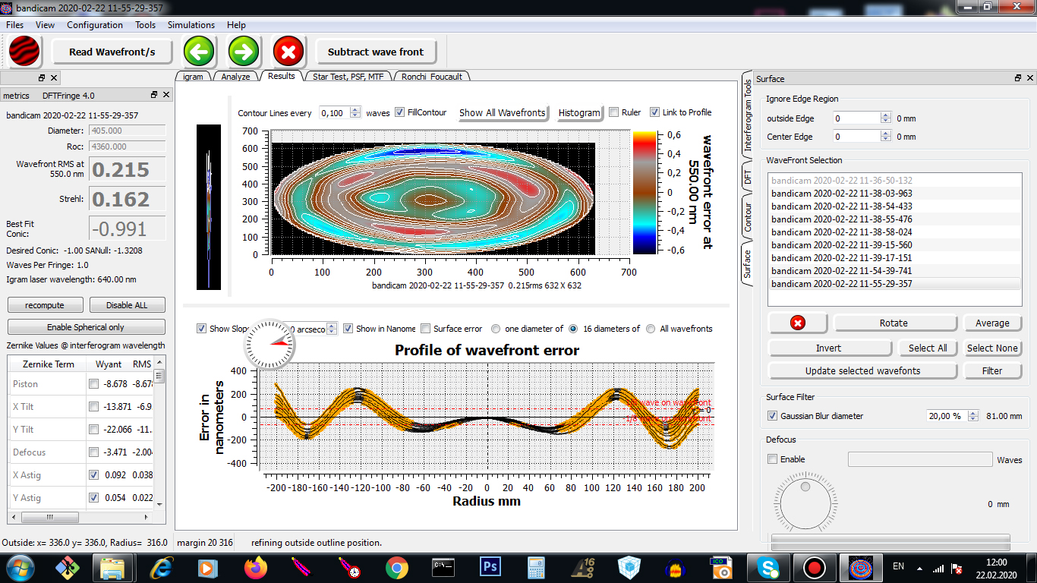Click the red X icon in toolbar
The width and height of the screenshot is (1037, 583).
pos(288,52)
